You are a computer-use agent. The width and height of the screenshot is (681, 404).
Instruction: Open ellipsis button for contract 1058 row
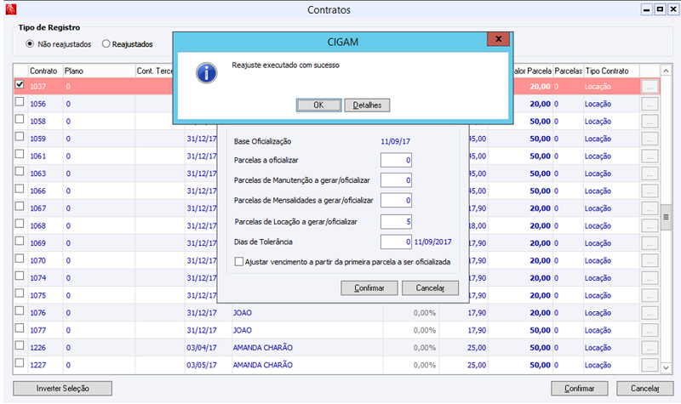click(x=650, y=122)
